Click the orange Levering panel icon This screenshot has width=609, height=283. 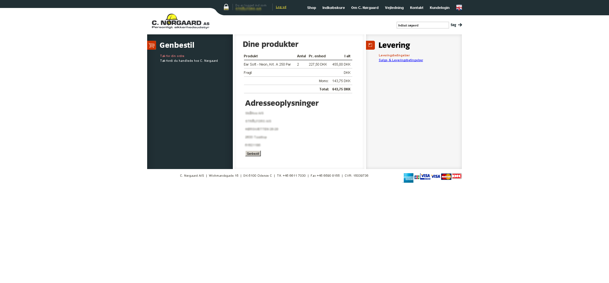point(370,45)
